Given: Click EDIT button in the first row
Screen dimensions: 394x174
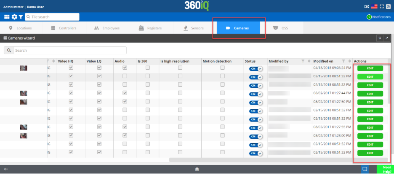Looking at the screenshot, I should coord(370,68).
